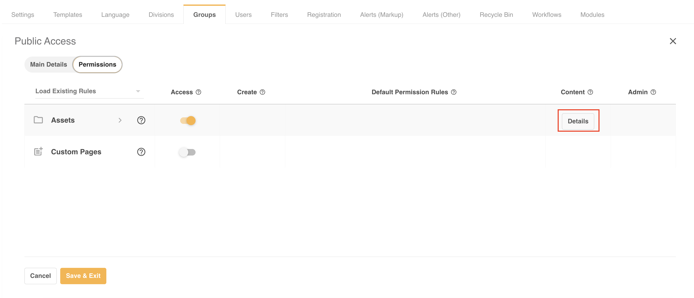This screenshot has width=694, height=298.
Task: Open help for Default Permission Rules
Action: (x=454, y=92)
